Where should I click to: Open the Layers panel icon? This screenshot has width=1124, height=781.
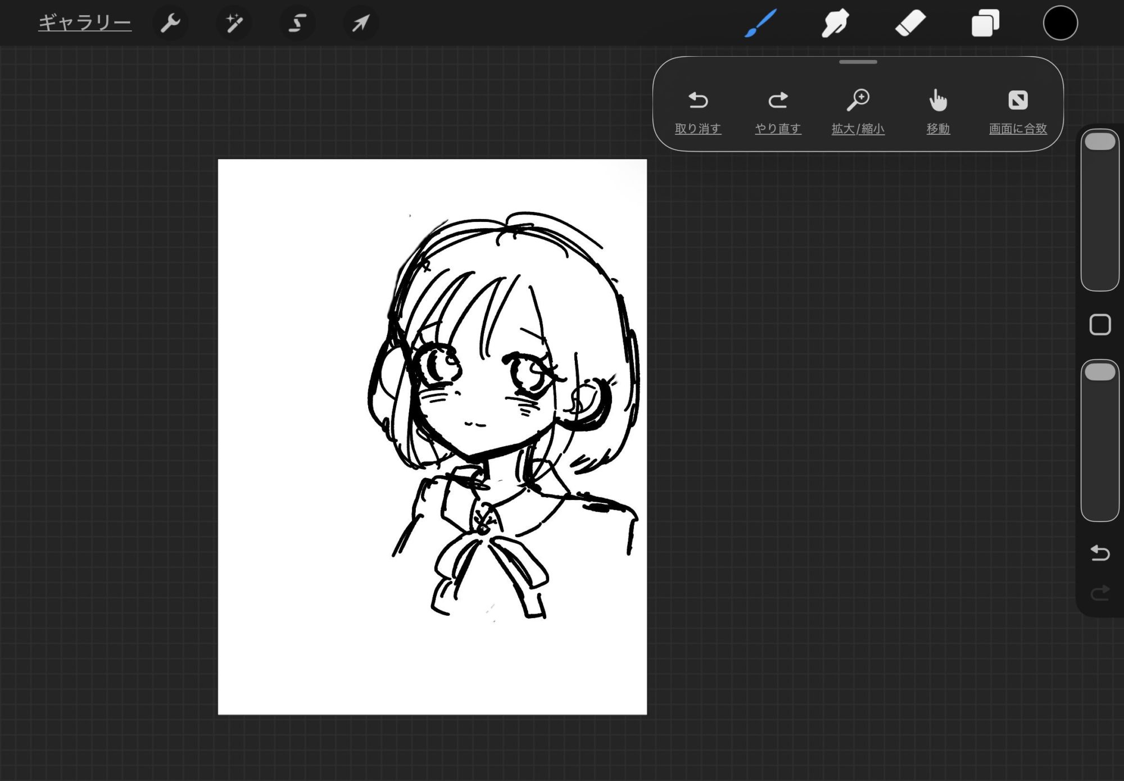click(x=985, y=24)
